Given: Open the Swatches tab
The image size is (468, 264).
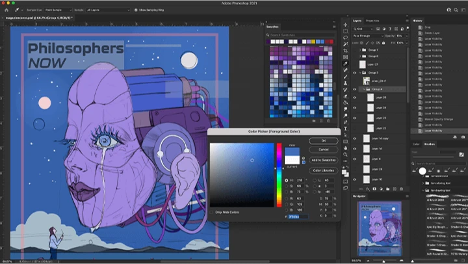Looking at the screenshot, I should point(272,27).
